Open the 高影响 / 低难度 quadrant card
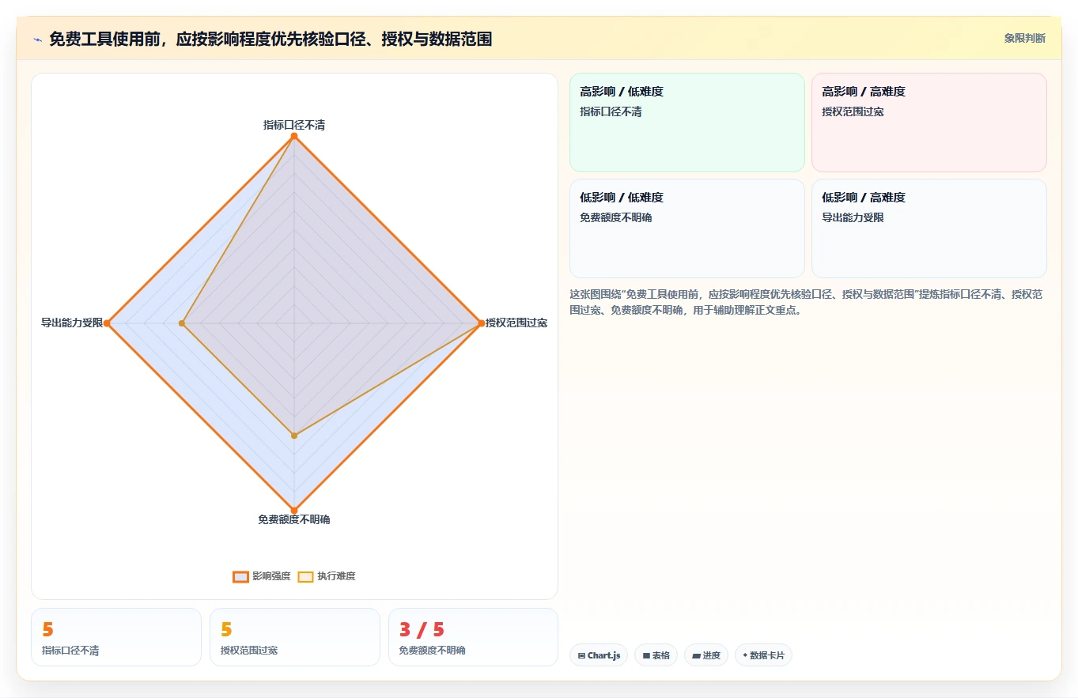The width and height of the screenshot is (1078, 698). pos(687,123)
